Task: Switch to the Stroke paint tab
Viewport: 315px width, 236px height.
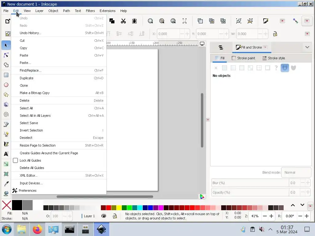Action: pos(244,58)
